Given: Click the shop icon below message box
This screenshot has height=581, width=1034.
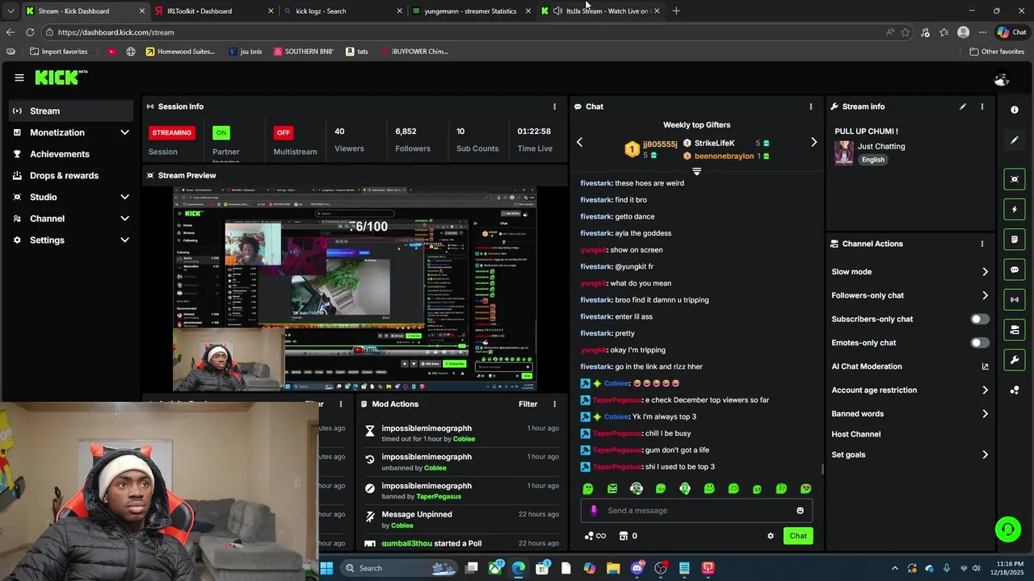Looking at the screenshot, I should pos(624,536).
